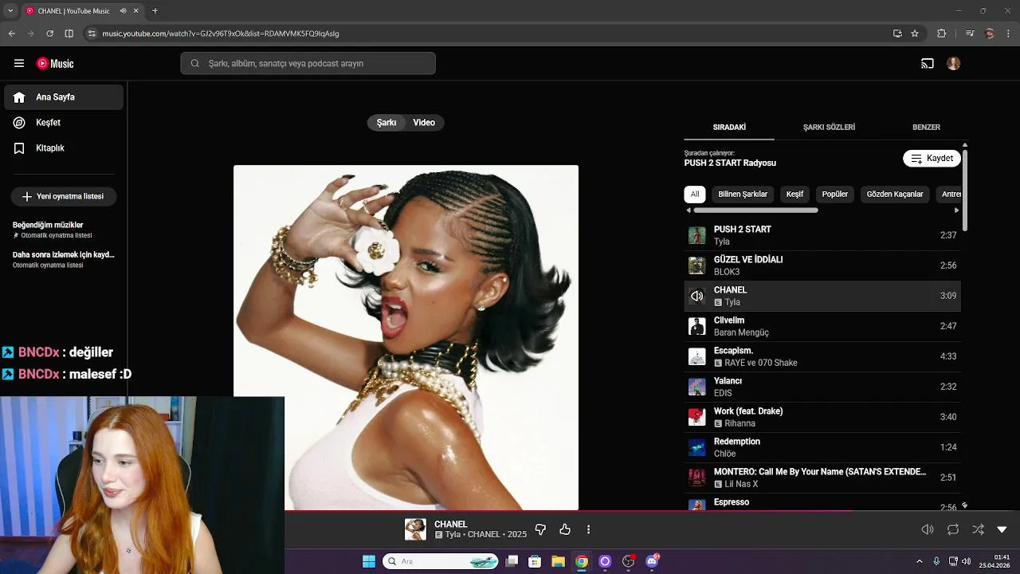Open the Cast to device icon
The image size is (1020, 574).
(928, 64)
